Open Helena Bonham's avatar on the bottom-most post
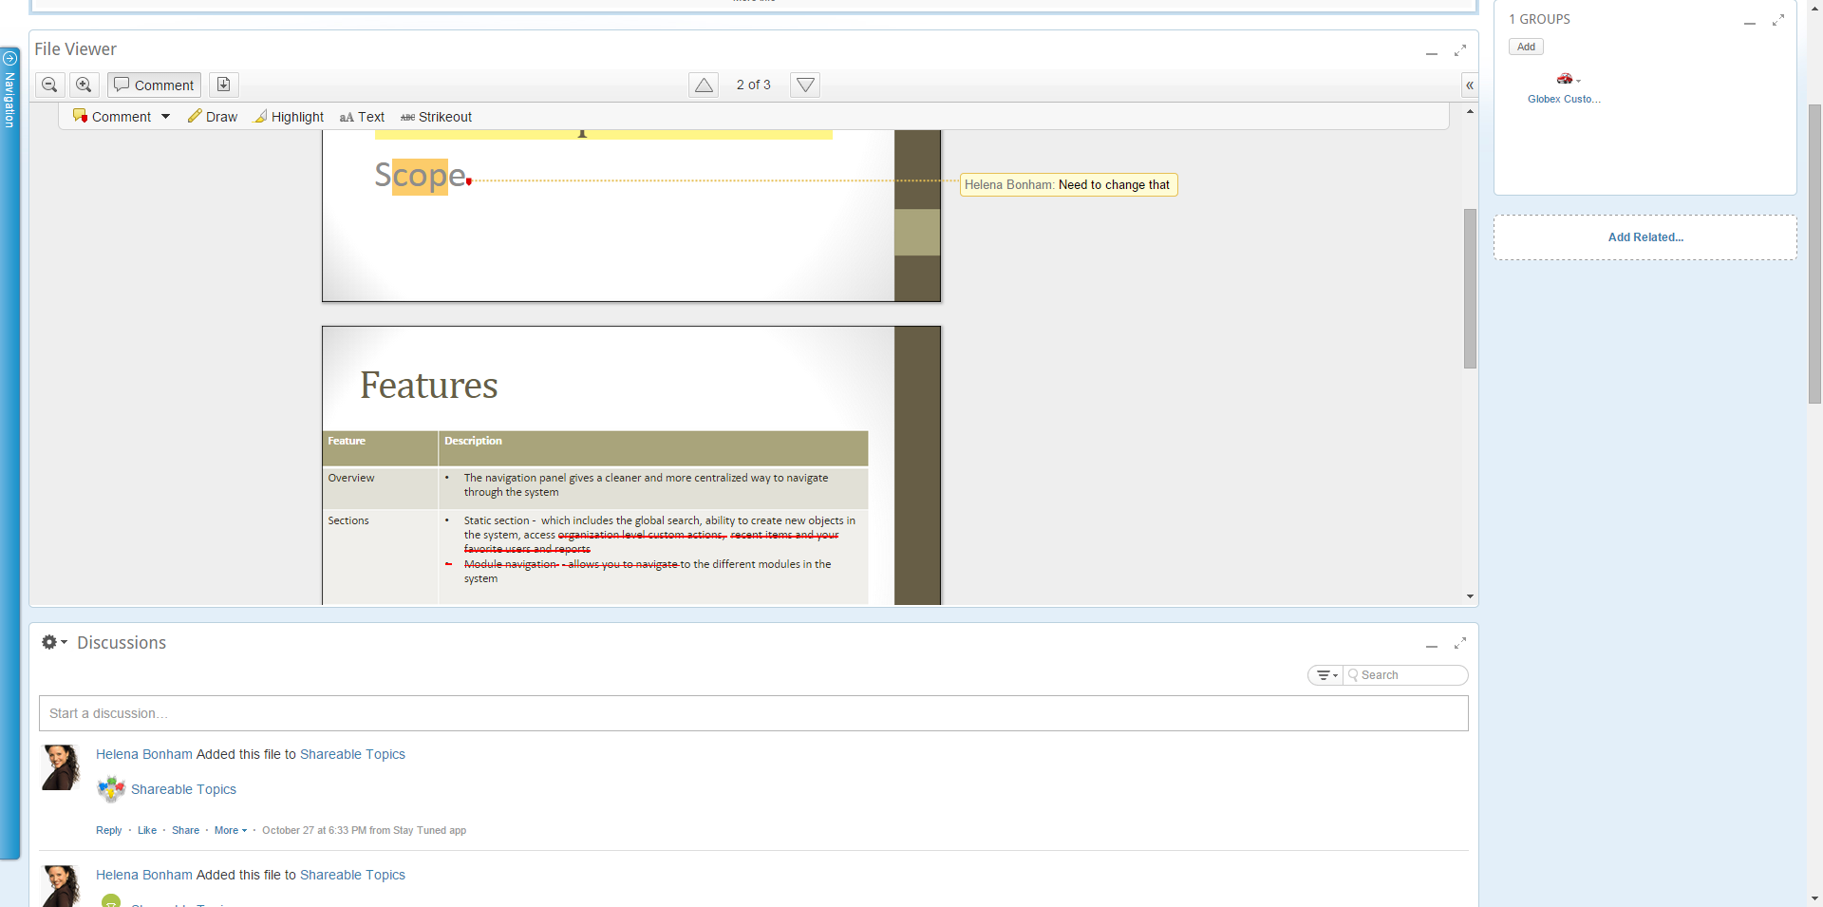This screenshot has height=907, width=1823. point(62,886)
